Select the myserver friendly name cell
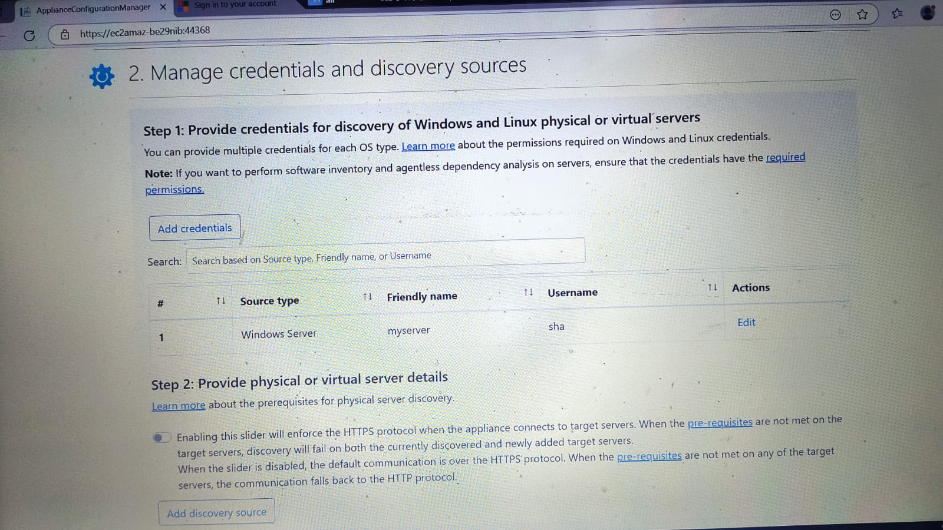The width and height of the screenshot is (943, 530). pos(408,330)
